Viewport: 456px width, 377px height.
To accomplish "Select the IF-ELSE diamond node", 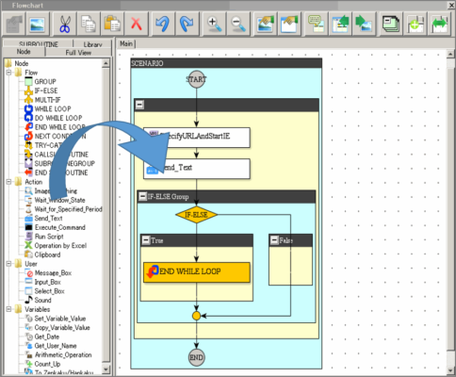I will 196,215.
